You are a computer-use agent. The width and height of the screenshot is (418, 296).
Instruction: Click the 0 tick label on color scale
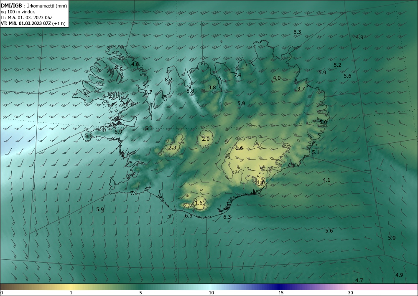(2, 293)
